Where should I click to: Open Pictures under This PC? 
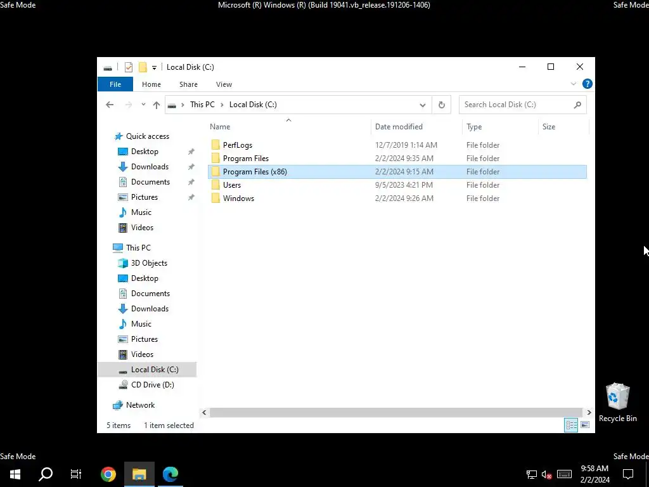tap(144, 339)
